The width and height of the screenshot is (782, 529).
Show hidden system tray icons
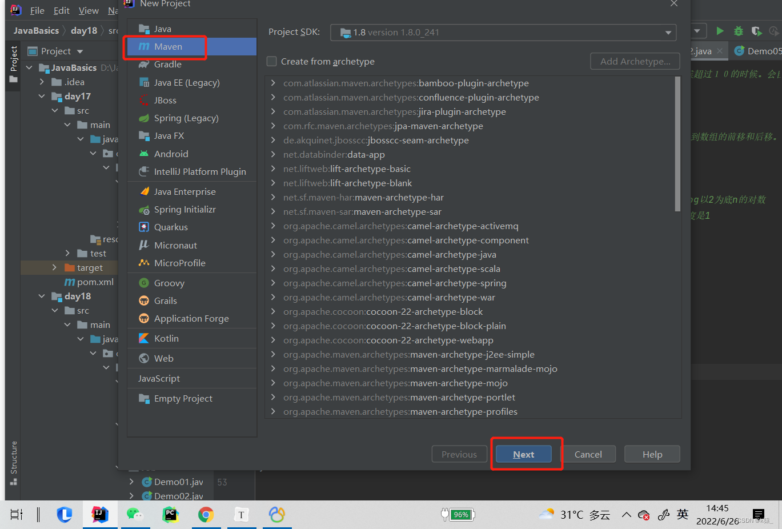[x=627, y=515]
